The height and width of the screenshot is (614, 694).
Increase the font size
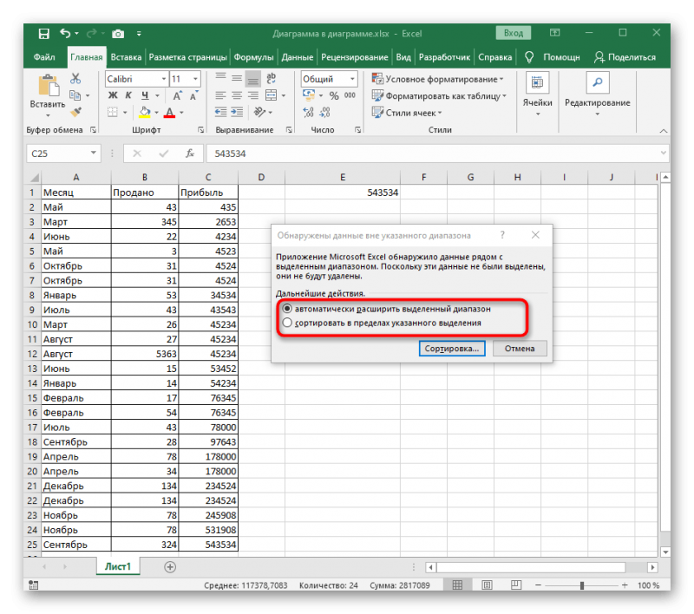coord(178,95)
